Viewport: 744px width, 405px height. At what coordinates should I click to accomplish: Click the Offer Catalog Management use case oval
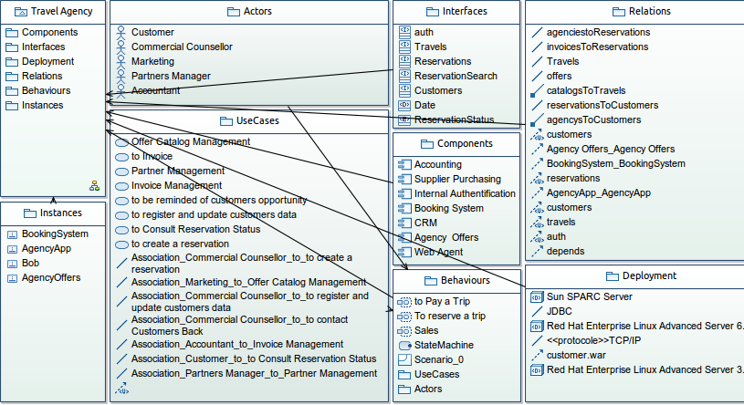coord(122,142)
